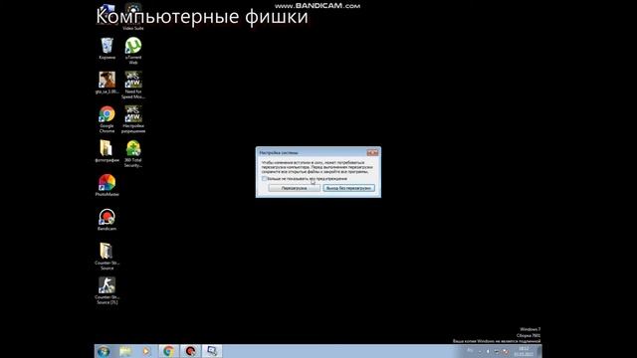Enable "Больше не показывать это предупреждение" checkbox

click(x=264, y=179)
